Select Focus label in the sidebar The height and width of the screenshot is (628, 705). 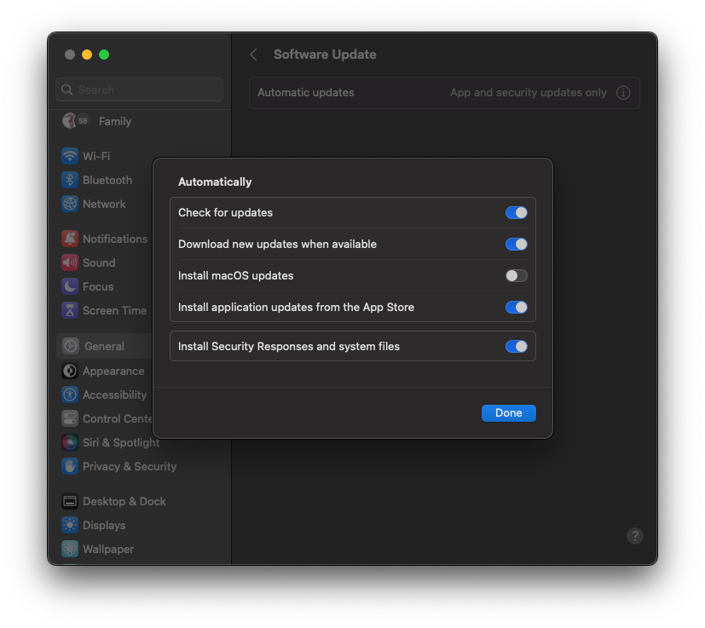(98, 286)
